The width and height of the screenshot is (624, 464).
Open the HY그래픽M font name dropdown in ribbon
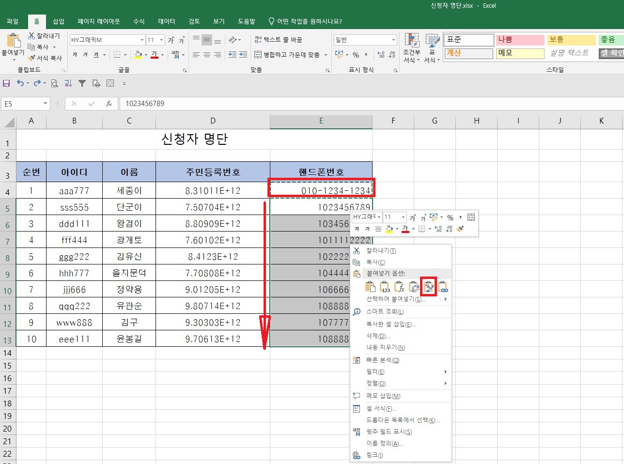[142, 40]
